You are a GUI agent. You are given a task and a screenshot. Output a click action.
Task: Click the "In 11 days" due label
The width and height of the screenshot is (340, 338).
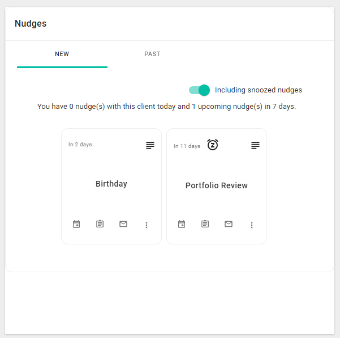pyautogui.click(x=187, y=146)
